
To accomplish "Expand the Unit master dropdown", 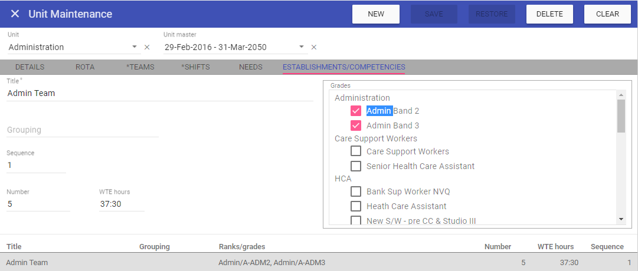I will [302, 47].
